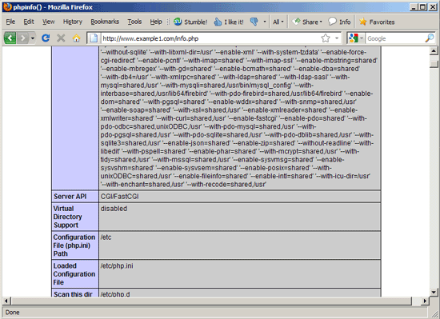The height and width of the screenshot is (319, 440).
Task: Open the Share dropdown in StumbleUpon toolbar
Action: pos(307,22)
